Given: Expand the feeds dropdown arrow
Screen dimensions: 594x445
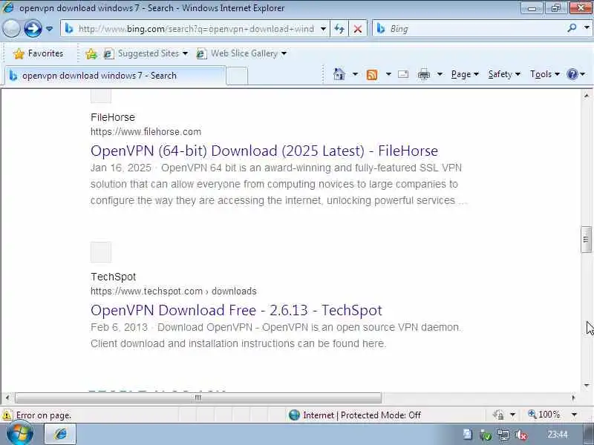Looking at the screenshot, I should 388,74.
